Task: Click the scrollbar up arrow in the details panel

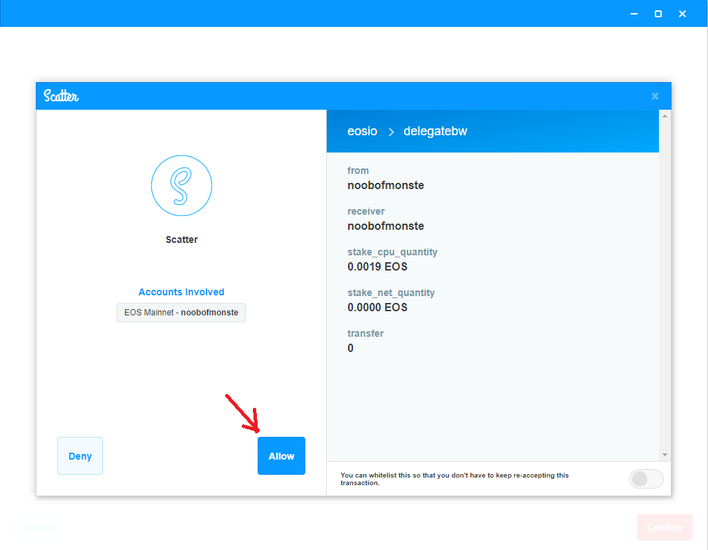Action: [x=664, y=116]
